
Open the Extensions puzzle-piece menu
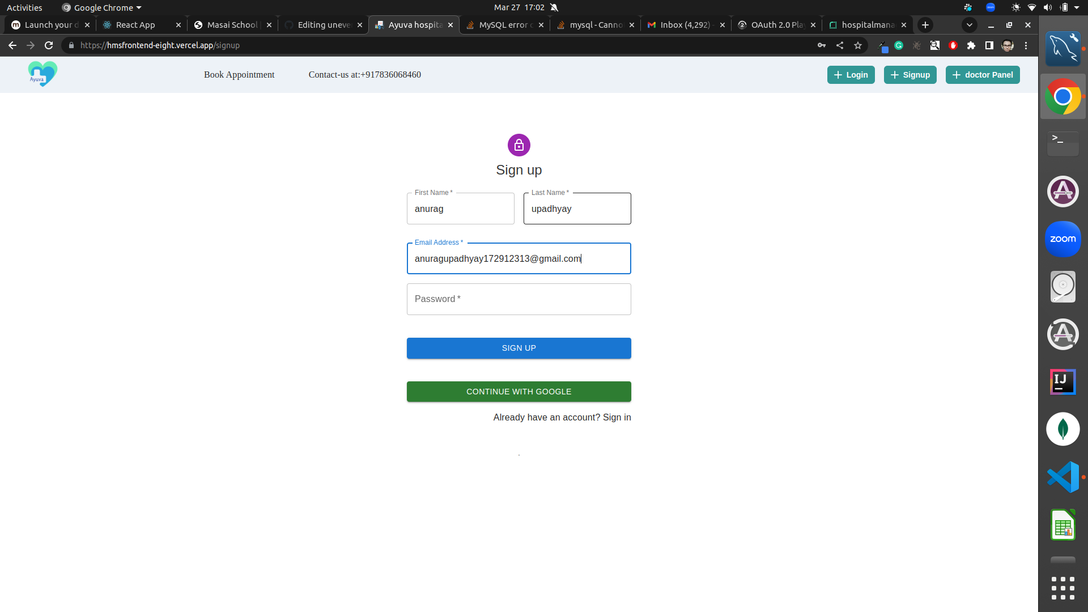click(x=972, y=45)
